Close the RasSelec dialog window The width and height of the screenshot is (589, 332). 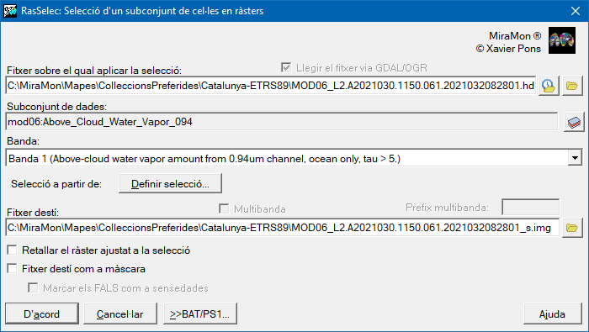pos(575,11)
